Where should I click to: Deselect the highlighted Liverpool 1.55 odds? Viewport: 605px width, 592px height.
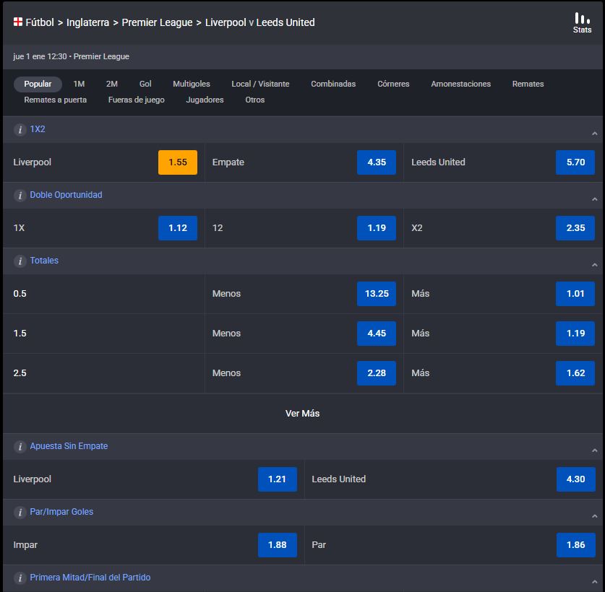point(177,162)
